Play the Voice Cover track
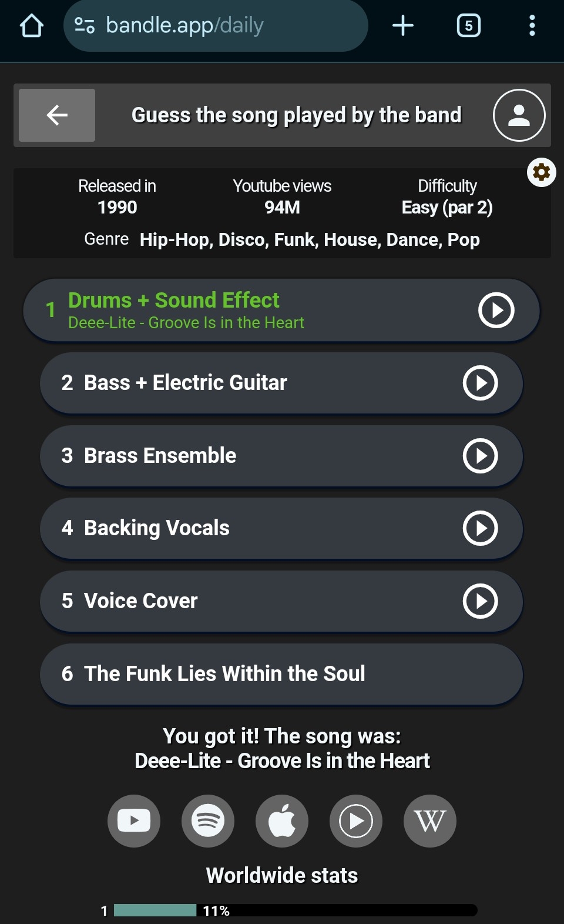564x924 pixels. coord(480,601)
